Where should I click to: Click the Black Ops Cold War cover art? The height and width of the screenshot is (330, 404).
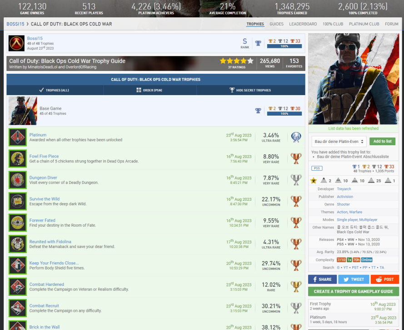coord(354,79)
